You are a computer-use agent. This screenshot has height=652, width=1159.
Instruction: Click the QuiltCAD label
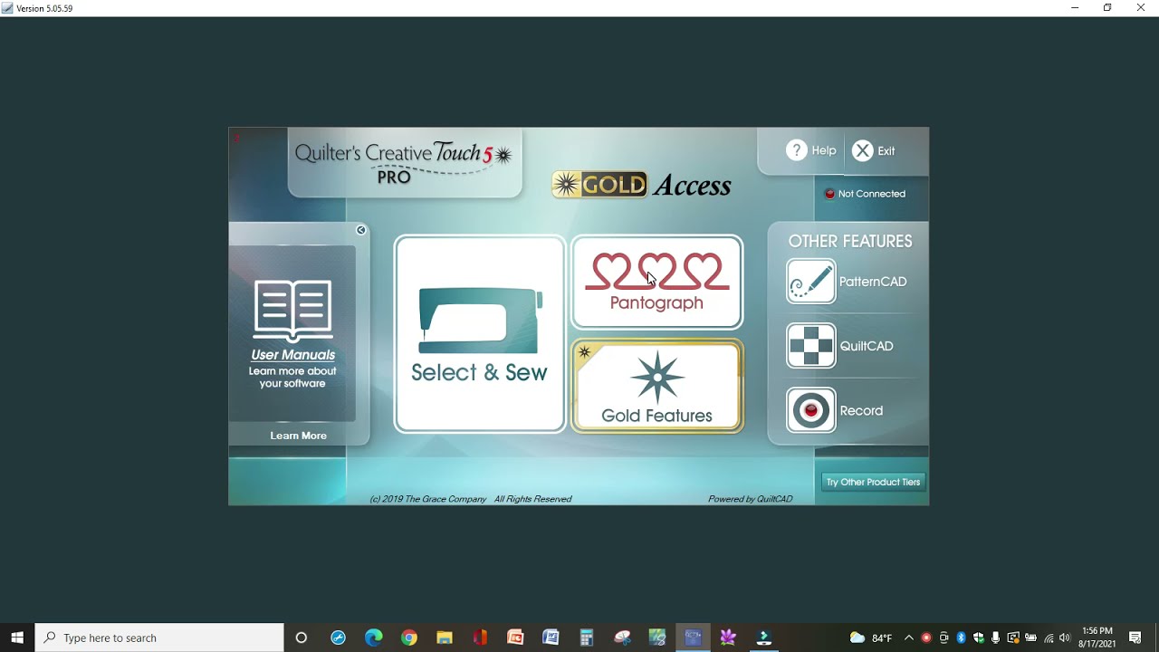[867, 346]
